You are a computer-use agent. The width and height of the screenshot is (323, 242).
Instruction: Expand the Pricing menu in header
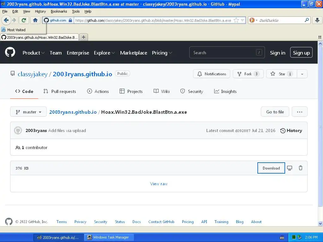coord(162,53)
